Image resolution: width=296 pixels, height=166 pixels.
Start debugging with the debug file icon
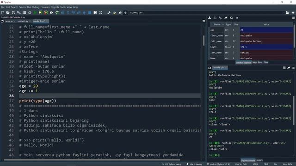click(62, 12)
